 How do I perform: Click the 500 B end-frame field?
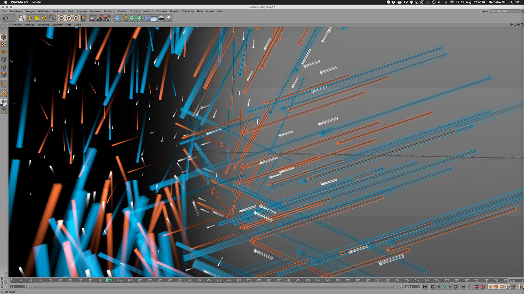412,287
